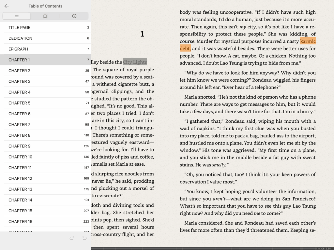Go to CHAPTER 12

[46, 178]
